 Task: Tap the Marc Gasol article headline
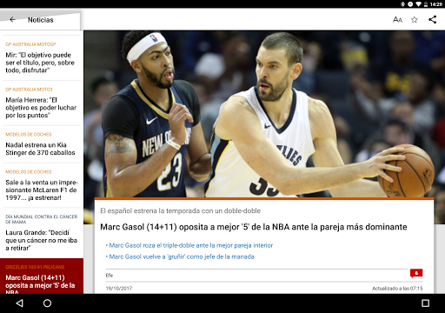tap(254, 227)
